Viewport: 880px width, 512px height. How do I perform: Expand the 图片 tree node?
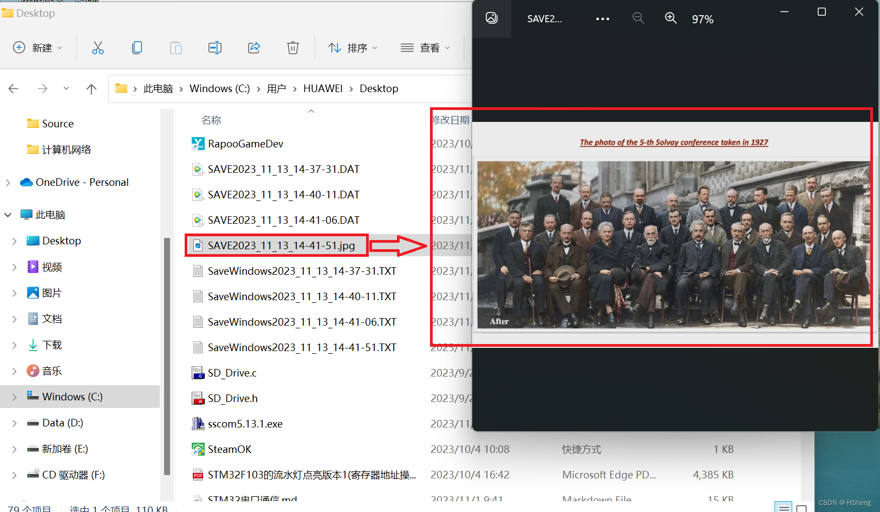[x=15, y=293]
